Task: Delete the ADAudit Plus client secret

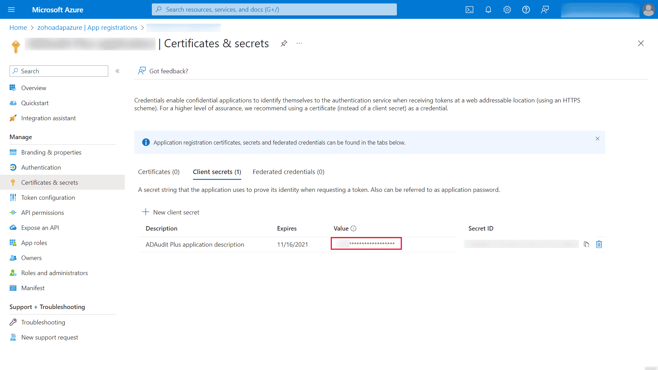Action: (599, 244)
